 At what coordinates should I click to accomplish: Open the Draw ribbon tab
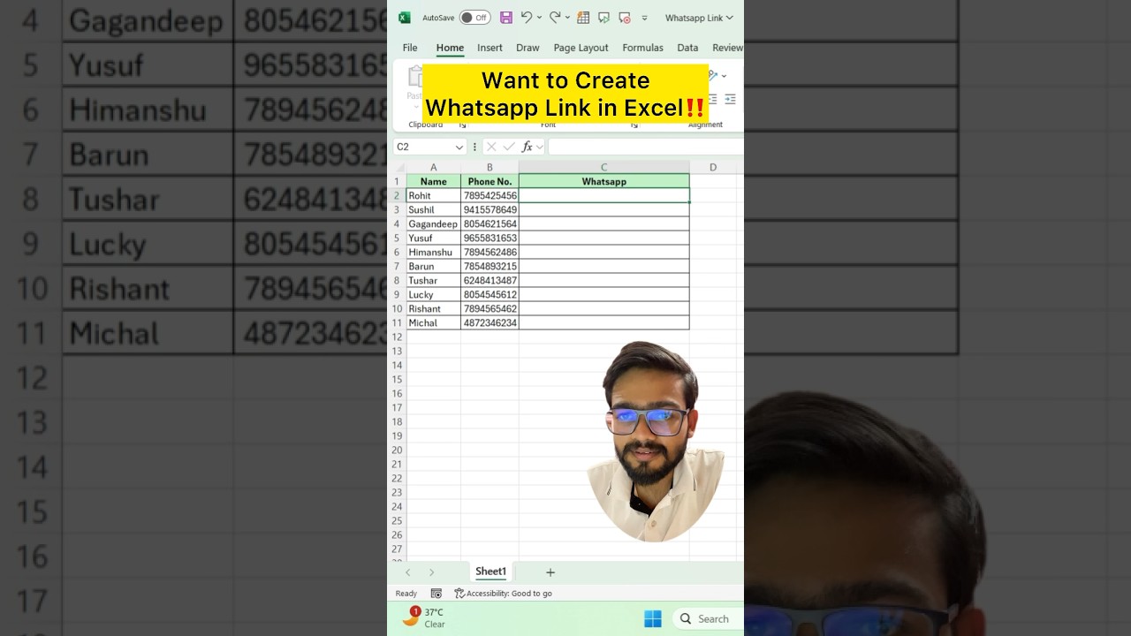pyautogui.click(x=528, y=48)
